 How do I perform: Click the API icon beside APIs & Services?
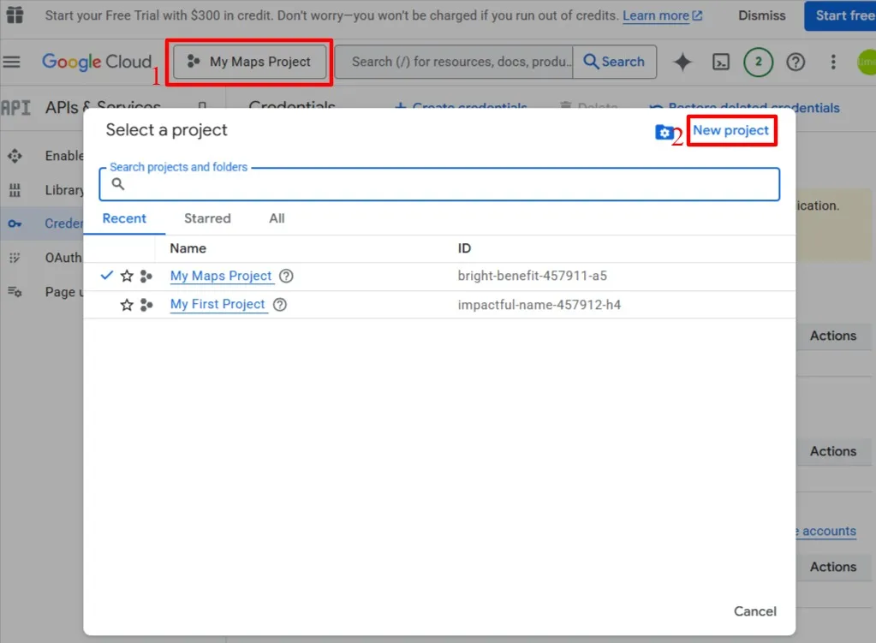click(15, 107)
